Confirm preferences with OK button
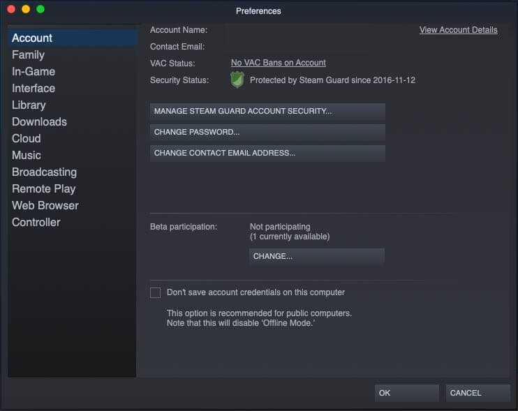The image size is (518, 411). pyautogui.click(x=407, y=393)
